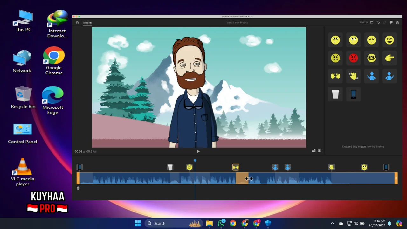Select the two raised hands trigger
This screenshot has height=229, width=407.
click(335, 76)
